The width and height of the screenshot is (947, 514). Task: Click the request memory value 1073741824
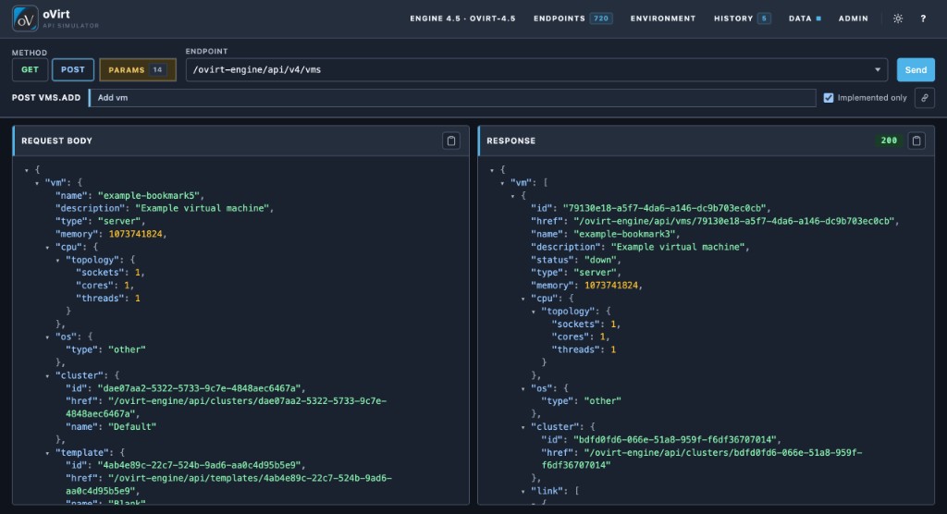point(135,234)
